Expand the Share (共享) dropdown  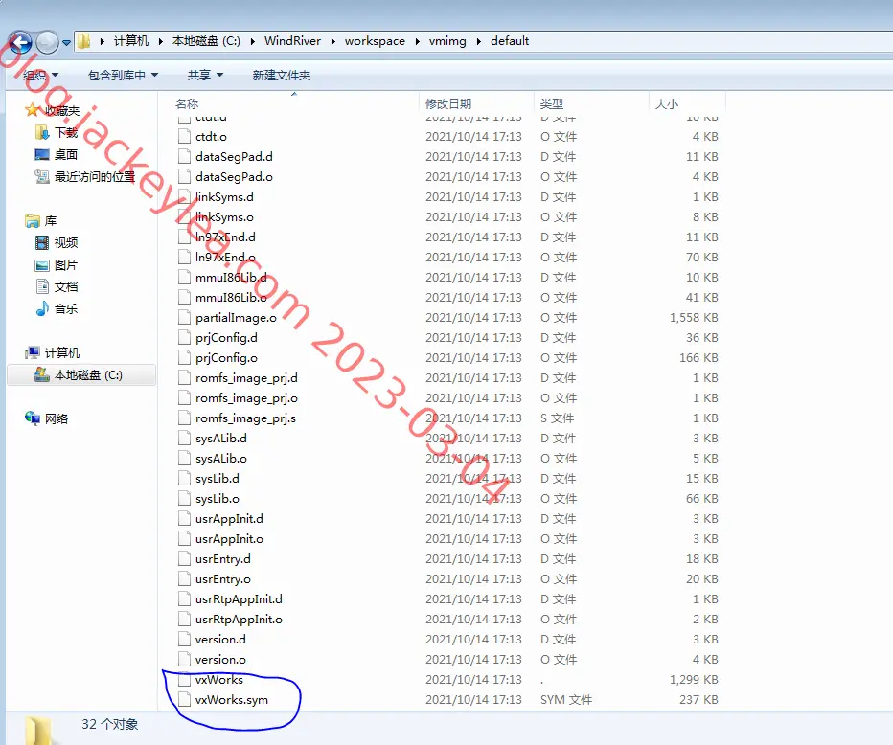point(205,75)
